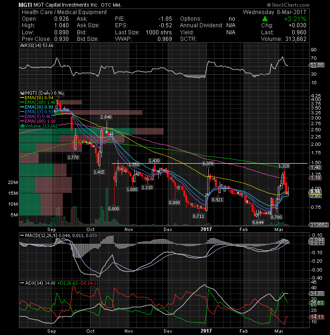
Task: Click the pink 1.18 EMA tag on price axis
Action: [x=315, y=178]
